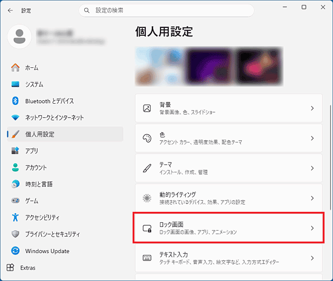Click the アプリ sidebar icon

pos(15,151)
